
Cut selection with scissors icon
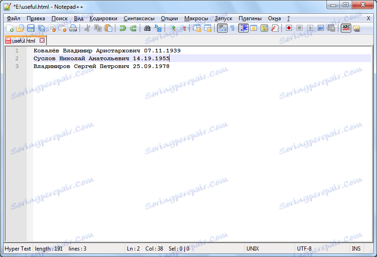coord(87,29)
